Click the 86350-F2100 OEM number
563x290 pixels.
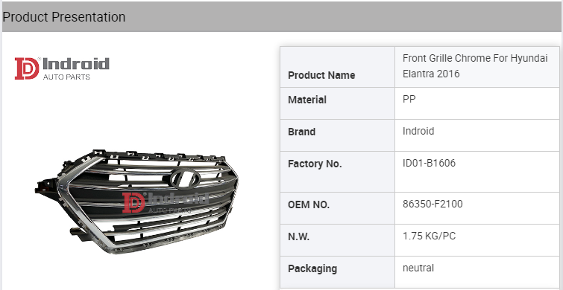[433, 204]
